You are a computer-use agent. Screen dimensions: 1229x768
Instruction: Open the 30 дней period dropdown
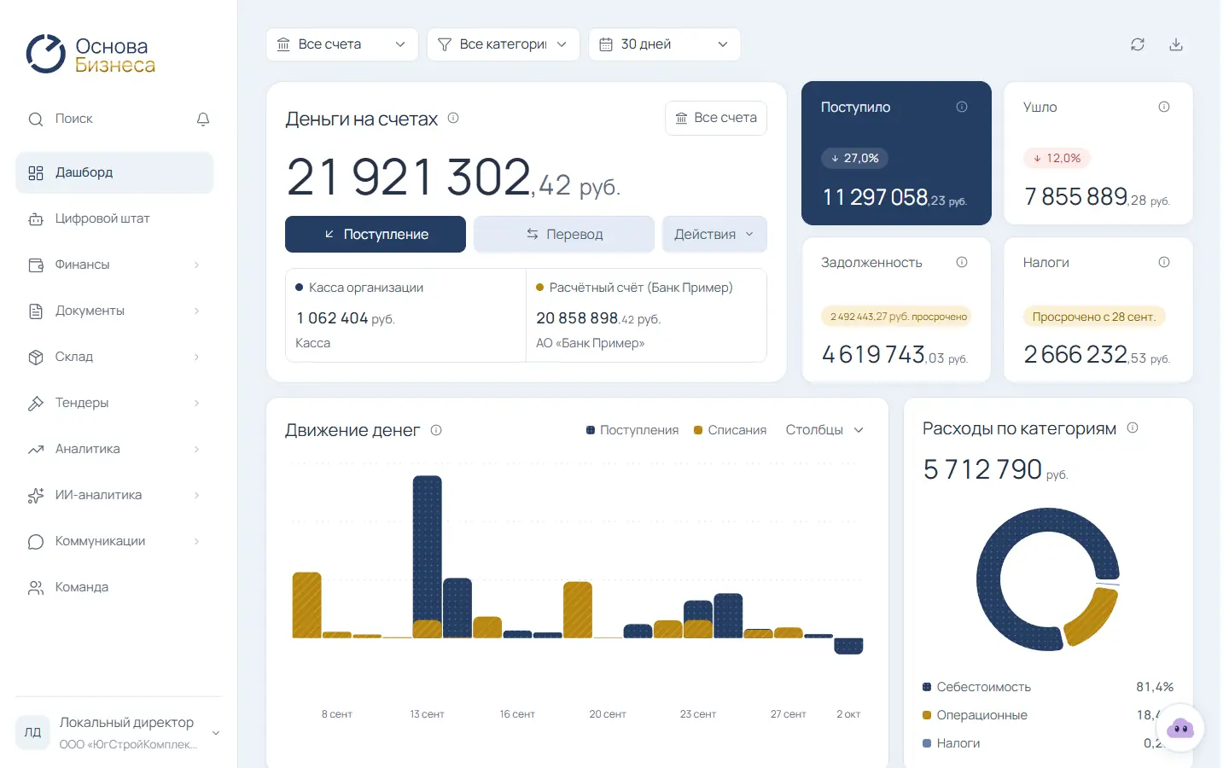coord(664,44)
